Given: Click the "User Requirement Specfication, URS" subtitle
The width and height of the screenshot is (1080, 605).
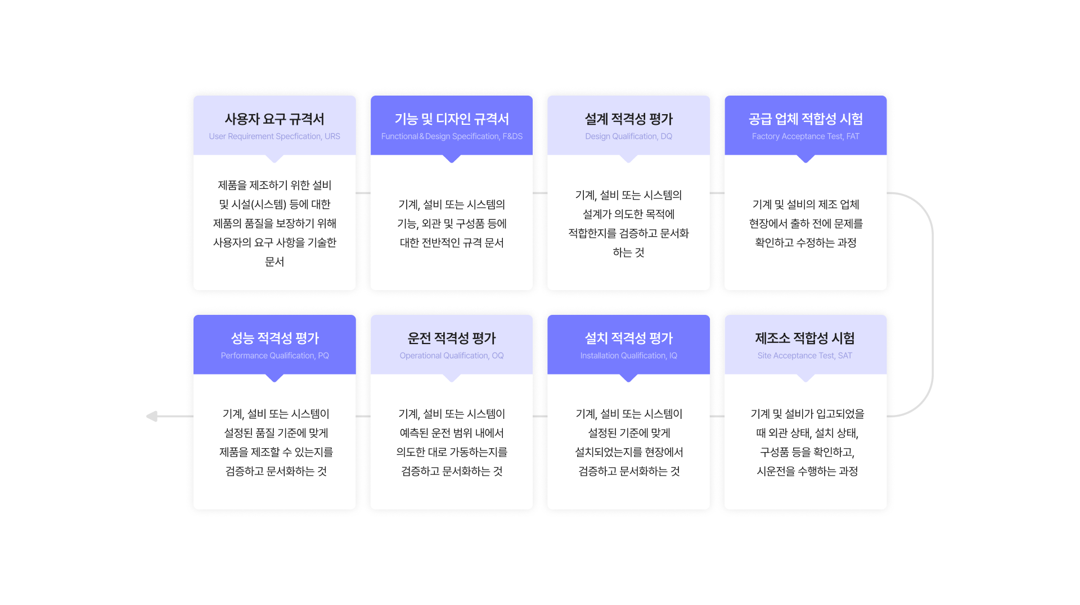Looking at the screenshot, I should tap(274, 137).
